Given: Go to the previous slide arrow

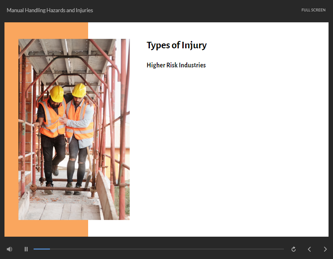Looking at the screenshot, I should click(309, 249).
